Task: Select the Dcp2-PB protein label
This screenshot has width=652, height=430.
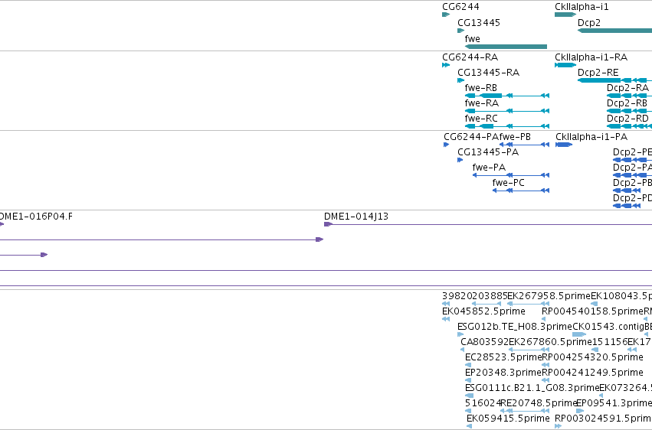Action: point(632,183)
